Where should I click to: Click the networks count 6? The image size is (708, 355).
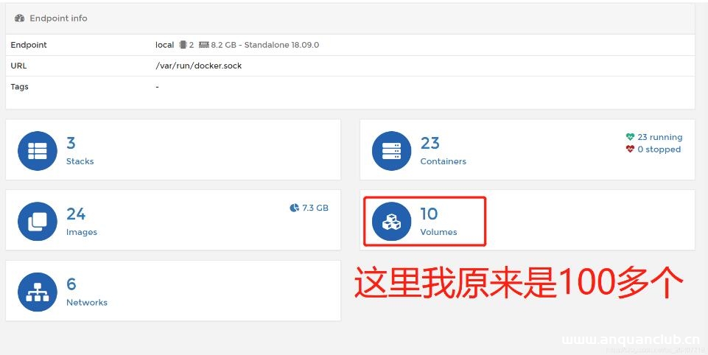pos(71,284)
